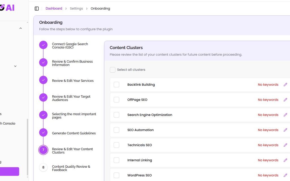The width and height of the screenshot is (290, 181).
Task: Click the AI rocket logo
Action: point(7,8)
